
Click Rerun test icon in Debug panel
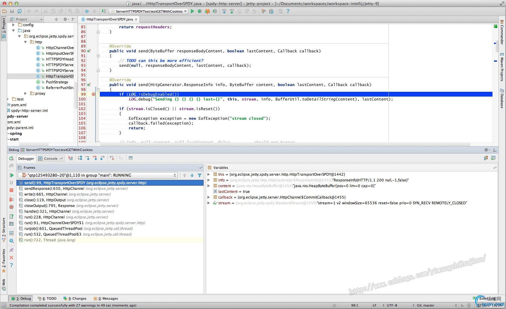pos(11,159)
